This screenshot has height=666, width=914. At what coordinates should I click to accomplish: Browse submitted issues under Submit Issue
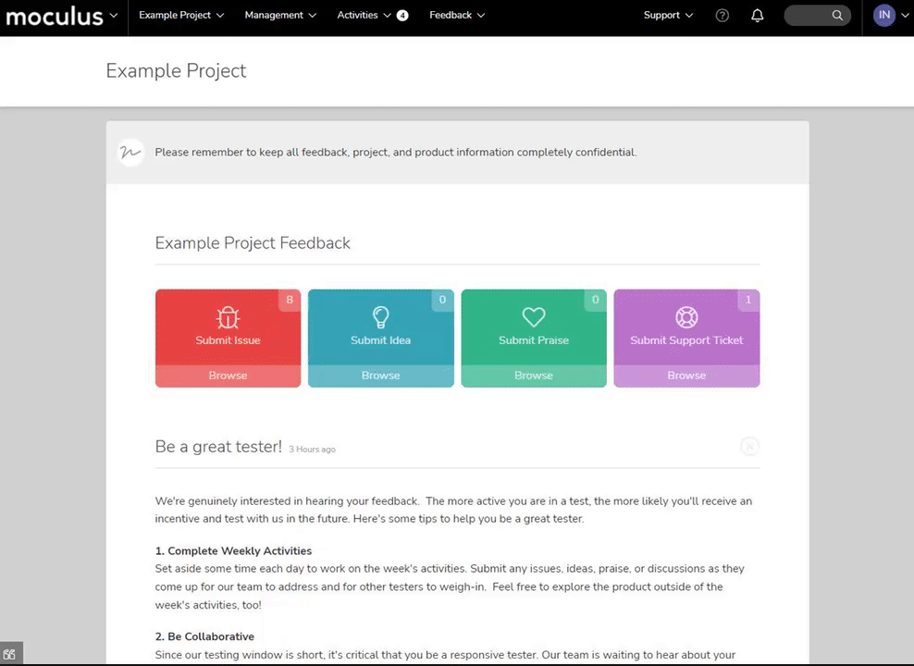[x=228, y=376]
